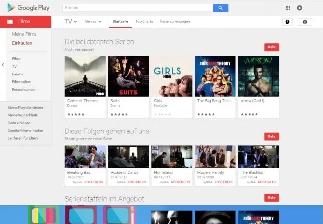Select TV in sidebar list
Viewport: 323px width, 224px height.
[14, 66]
